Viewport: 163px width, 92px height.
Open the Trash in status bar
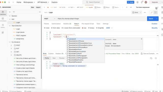point(155,91)
